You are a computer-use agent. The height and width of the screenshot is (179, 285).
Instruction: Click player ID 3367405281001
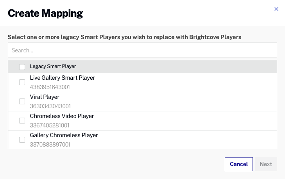50,125
